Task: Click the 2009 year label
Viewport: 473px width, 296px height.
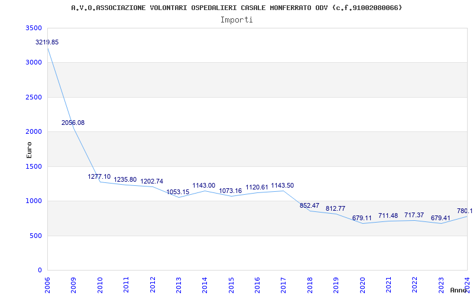Action: click(73, 285)
